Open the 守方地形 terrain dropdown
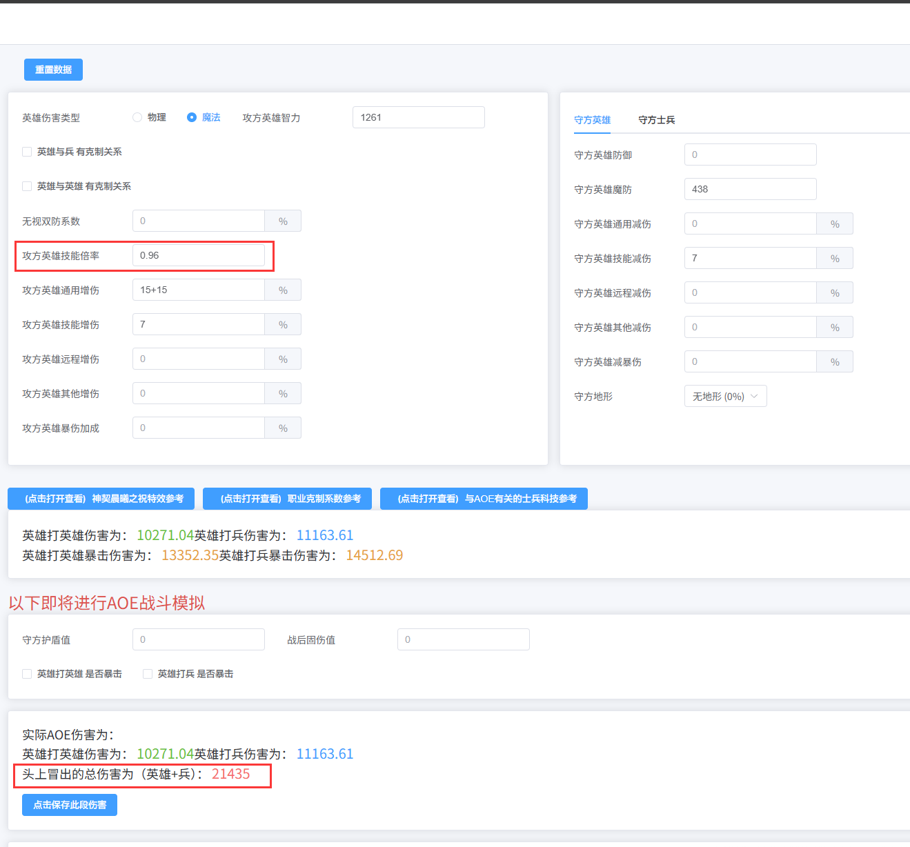The width and height of the screenshot is (910, 847). pos(725,396)
